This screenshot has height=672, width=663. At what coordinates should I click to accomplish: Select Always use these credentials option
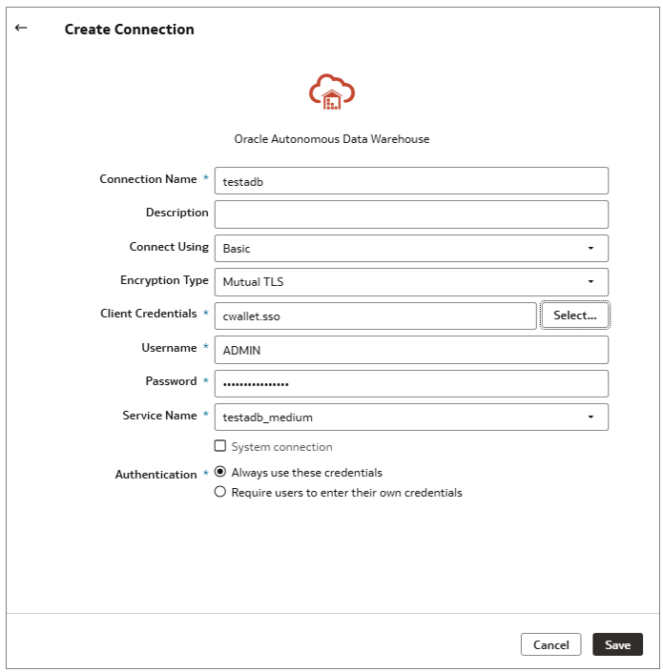coord(220,472)
